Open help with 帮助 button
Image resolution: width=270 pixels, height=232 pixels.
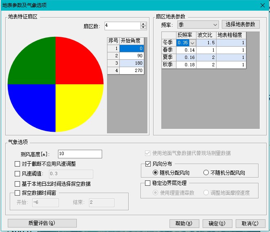click(x=184, y=223)
